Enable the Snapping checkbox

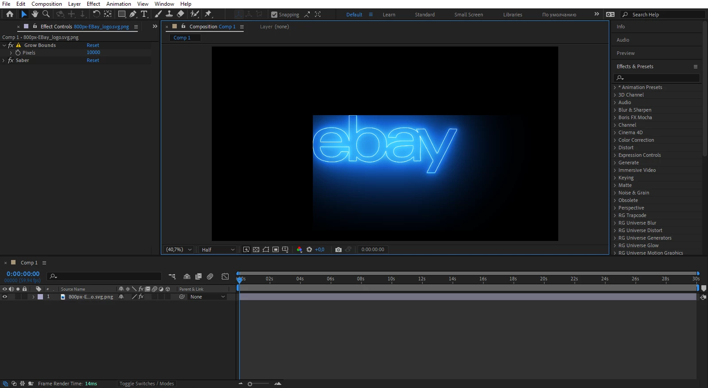click(x=274, y=15)
